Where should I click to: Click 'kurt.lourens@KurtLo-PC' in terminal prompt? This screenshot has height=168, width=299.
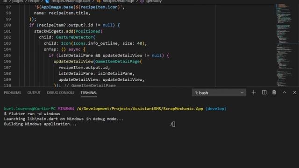pos(29,109)
